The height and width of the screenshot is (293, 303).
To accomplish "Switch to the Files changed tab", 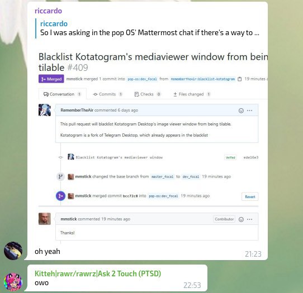I will click(x=192, y=94).
